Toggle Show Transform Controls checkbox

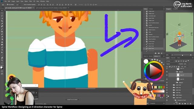tap(23, 5)
